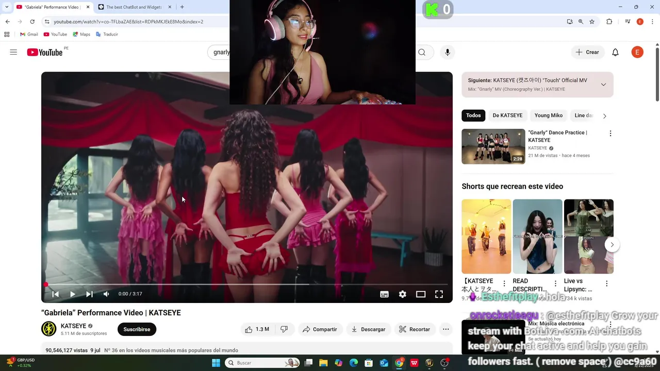Start voice search with microphone
This screenshot has height=371, width=660.
[x=448, y=52]
